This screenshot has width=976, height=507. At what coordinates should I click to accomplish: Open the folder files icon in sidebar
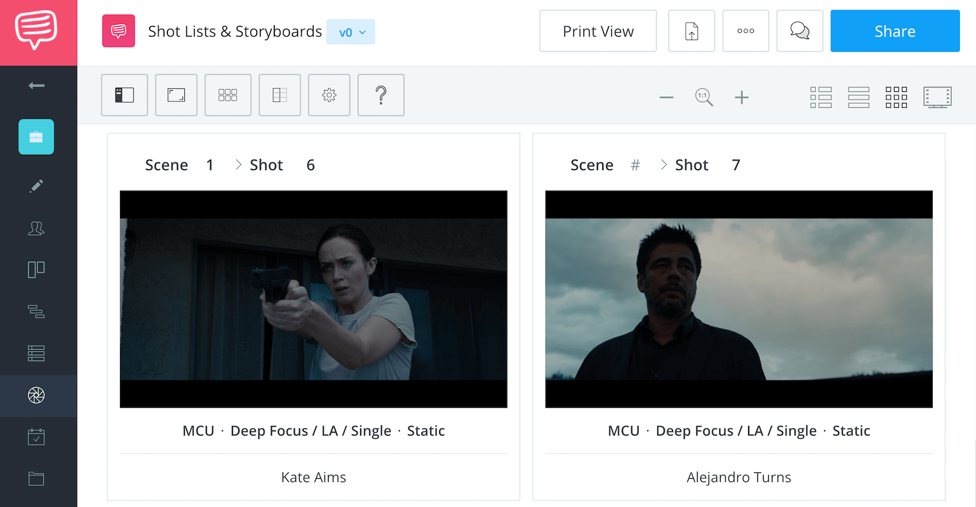[x=36, y=479]
